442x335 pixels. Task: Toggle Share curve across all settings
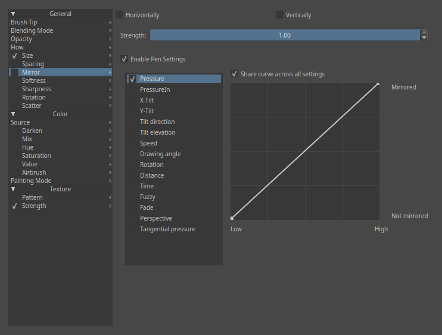coord(234,74)
